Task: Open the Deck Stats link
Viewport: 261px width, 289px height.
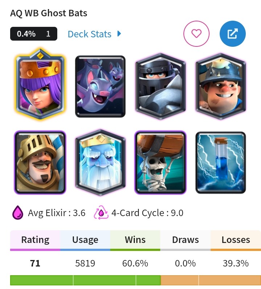Action: (x=90, y=34)
